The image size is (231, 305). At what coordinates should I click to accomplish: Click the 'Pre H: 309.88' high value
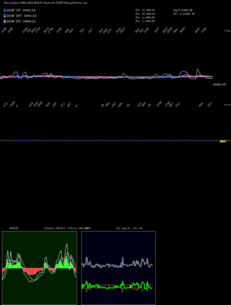point(145,14)
